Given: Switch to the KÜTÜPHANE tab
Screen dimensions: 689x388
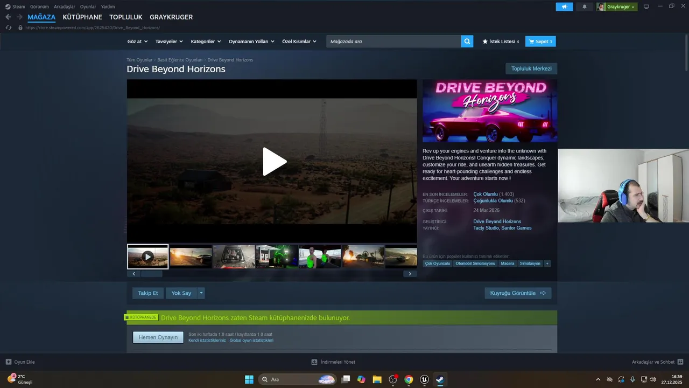Looking at the screenshot, I should tap(82, 17).
